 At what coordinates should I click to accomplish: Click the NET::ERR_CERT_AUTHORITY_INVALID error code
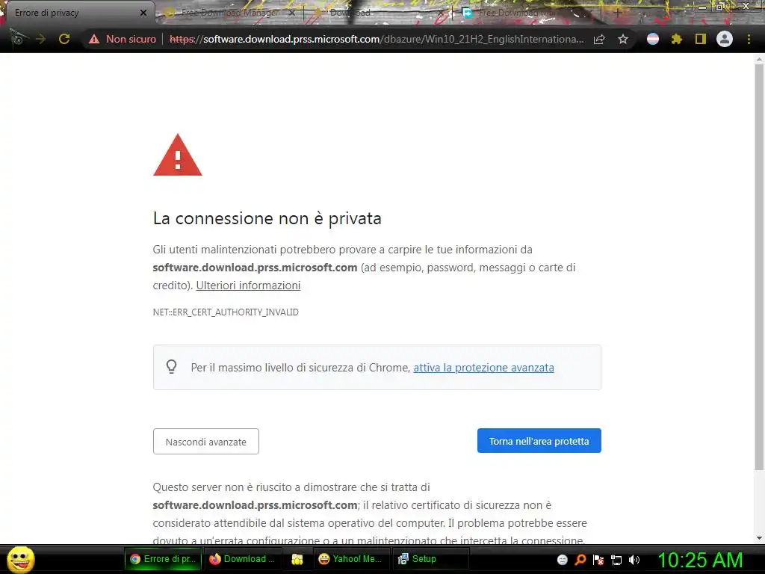[x=226, y=312]
